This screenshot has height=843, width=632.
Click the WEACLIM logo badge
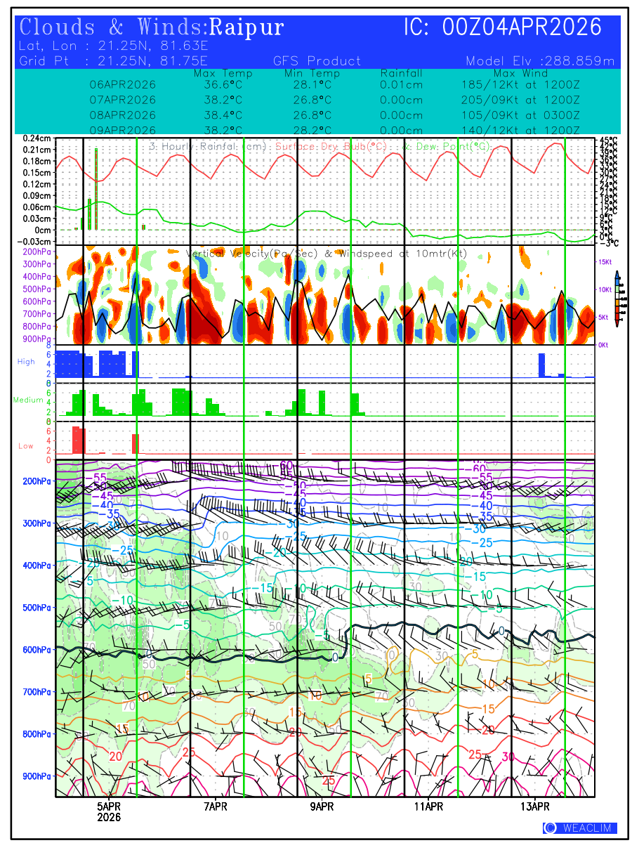click(x=579, y=828)
